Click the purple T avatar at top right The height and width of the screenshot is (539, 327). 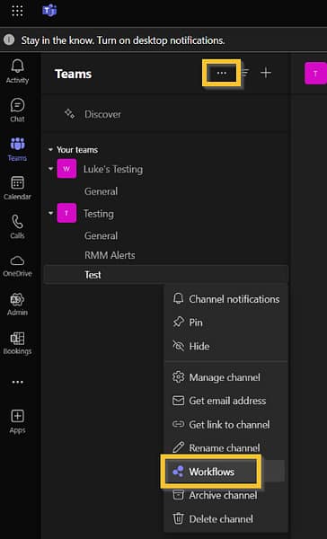(x=315, y=74)
